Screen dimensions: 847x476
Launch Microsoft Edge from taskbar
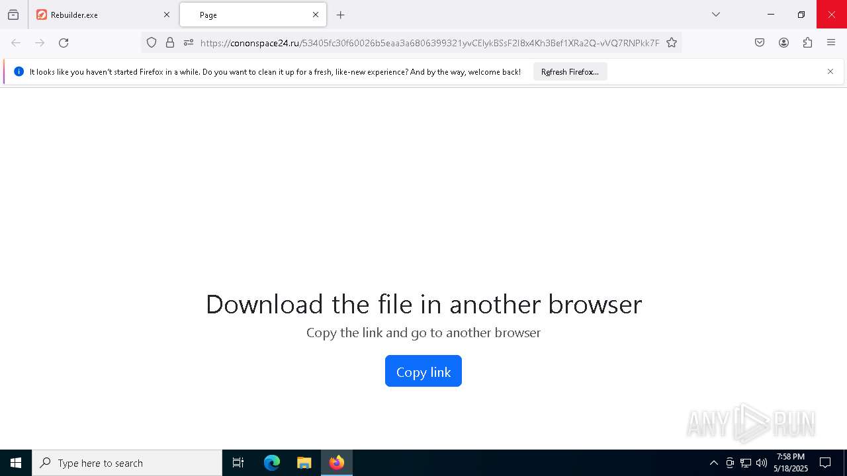(272, 463)
